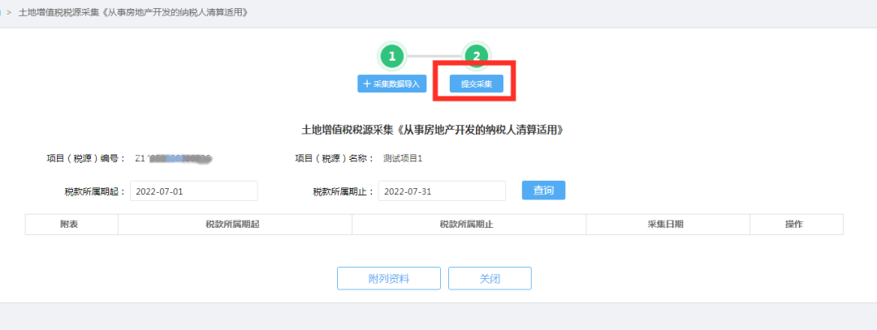
Task: Click the 查询 search button
Action: pos(543,191)
